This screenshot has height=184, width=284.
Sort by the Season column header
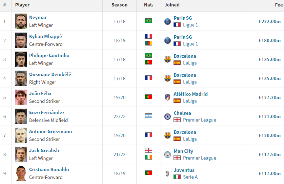point(120,5)
